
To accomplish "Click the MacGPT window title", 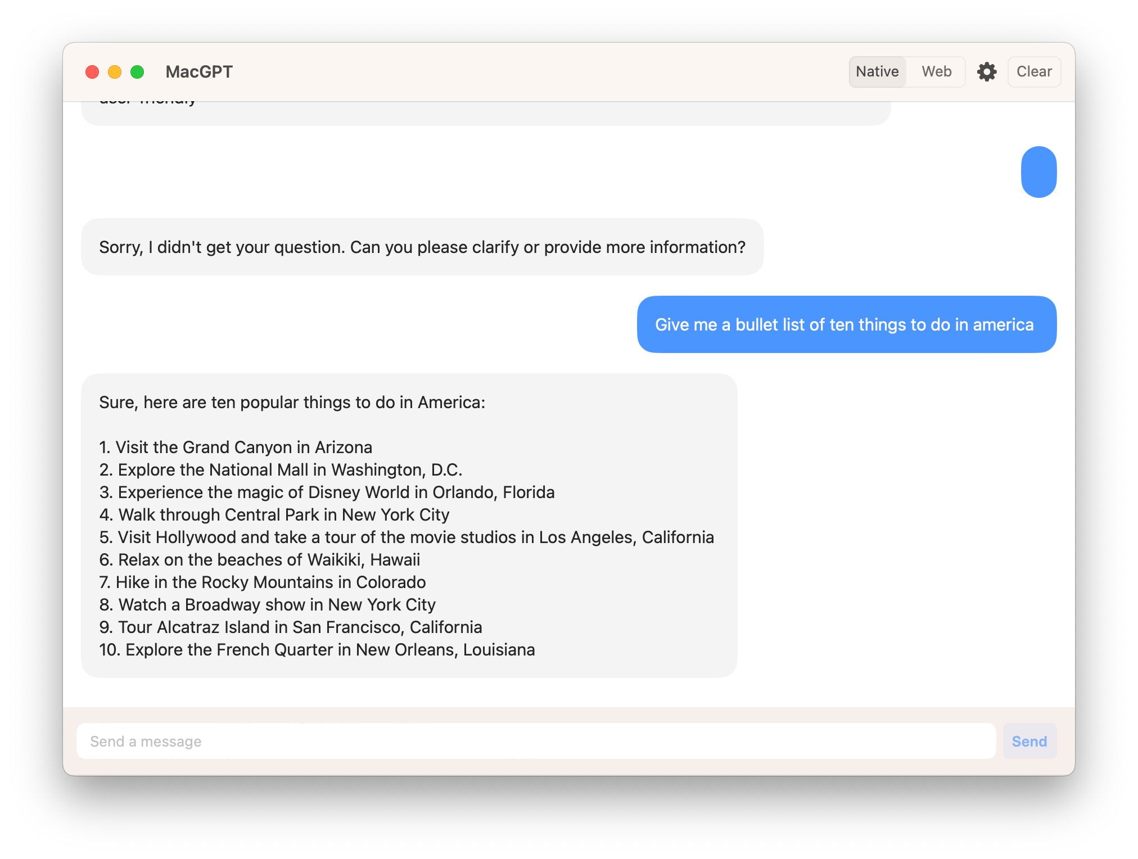I will point(199,72).
